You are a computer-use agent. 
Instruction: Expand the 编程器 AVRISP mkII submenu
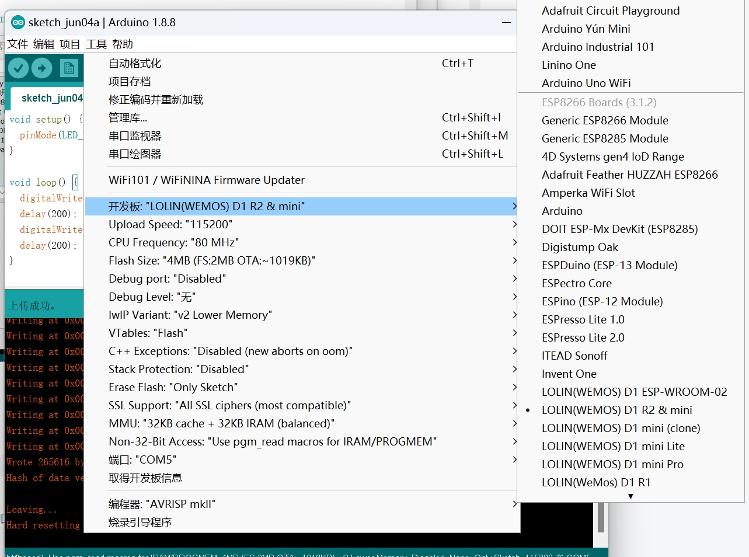pos(301,504)
